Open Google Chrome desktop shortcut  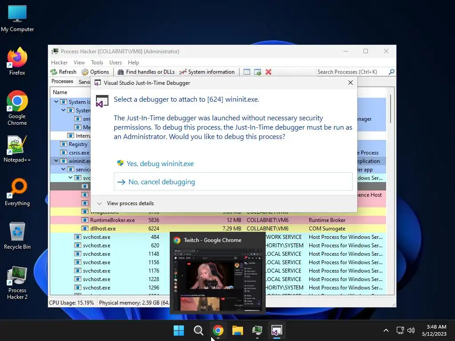(x=17, y=108)
